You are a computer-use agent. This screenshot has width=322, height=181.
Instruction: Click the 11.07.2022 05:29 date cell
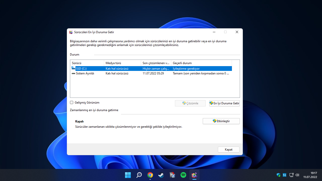point(153,73)
